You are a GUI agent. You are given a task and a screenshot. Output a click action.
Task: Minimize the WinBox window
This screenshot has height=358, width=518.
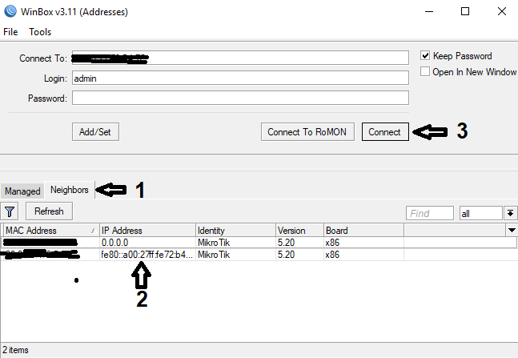(x=429, y=11)
